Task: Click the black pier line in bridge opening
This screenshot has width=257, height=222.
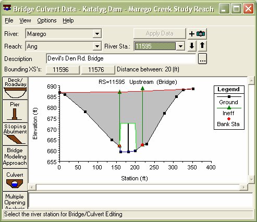Action: (x=128, y=138)
